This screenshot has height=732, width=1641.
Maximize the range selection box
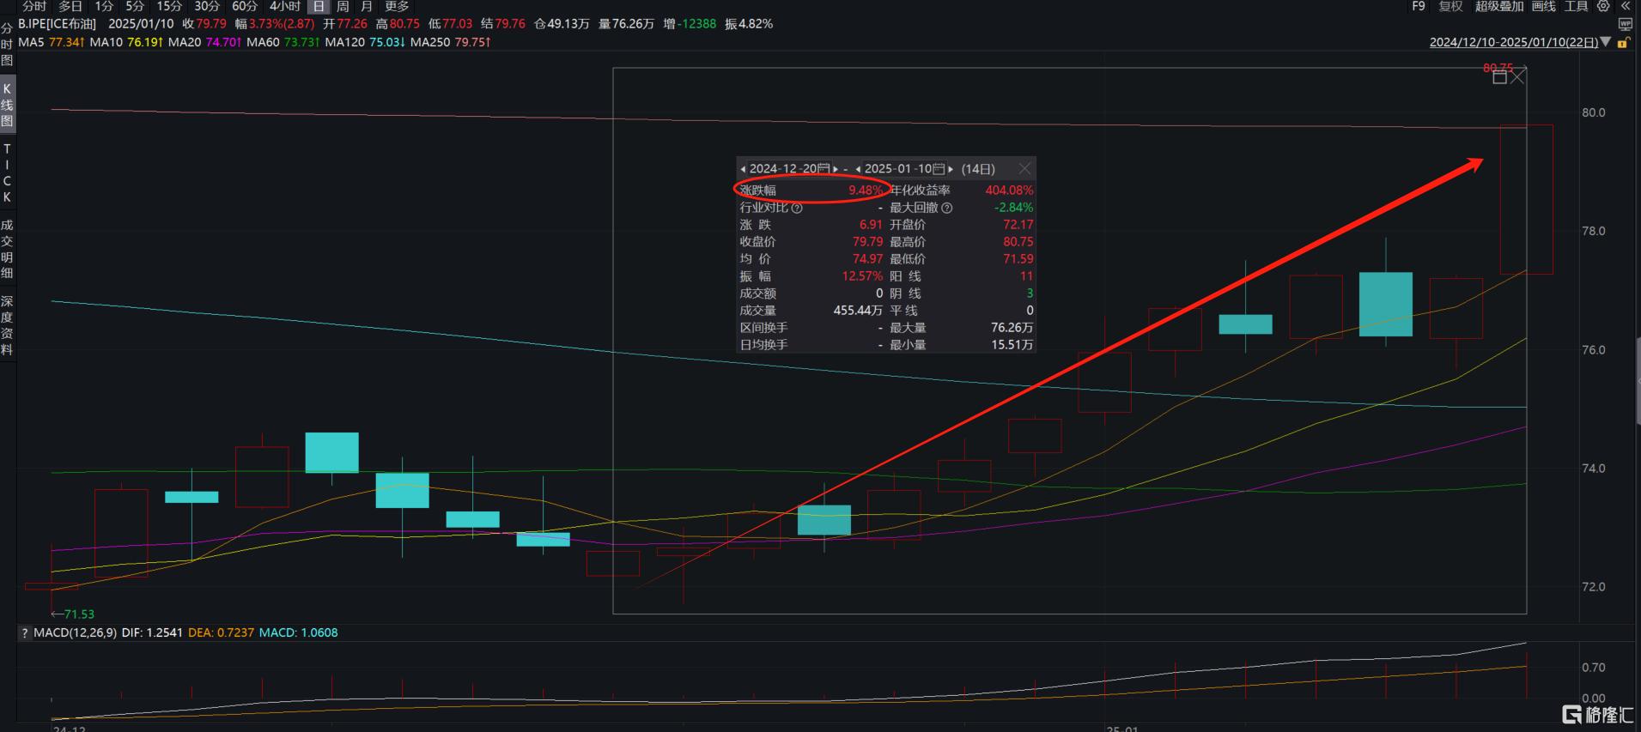pos(1499,78)
